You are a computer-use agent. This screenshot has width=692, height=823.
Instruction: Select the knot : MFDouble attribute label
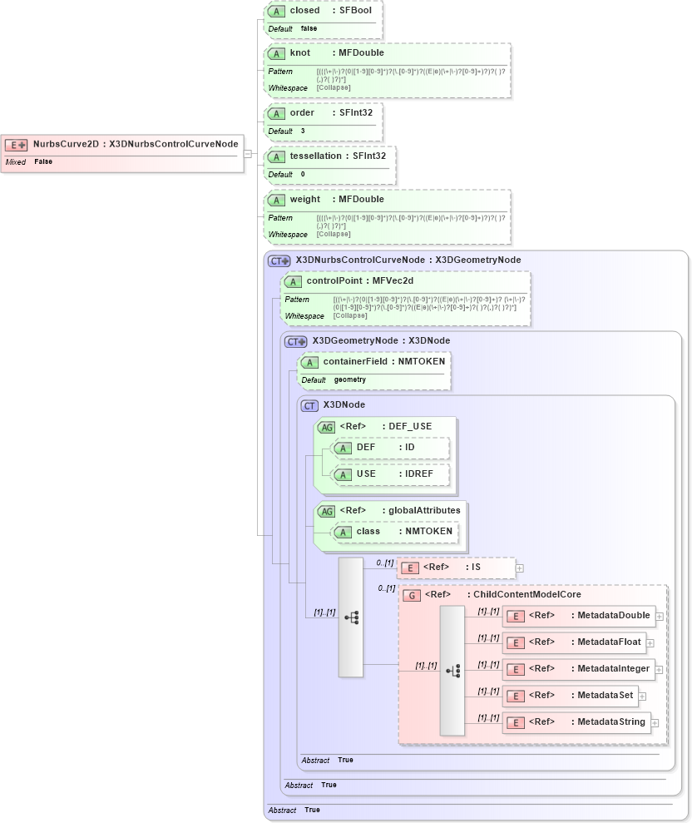(x=337, y=52)
